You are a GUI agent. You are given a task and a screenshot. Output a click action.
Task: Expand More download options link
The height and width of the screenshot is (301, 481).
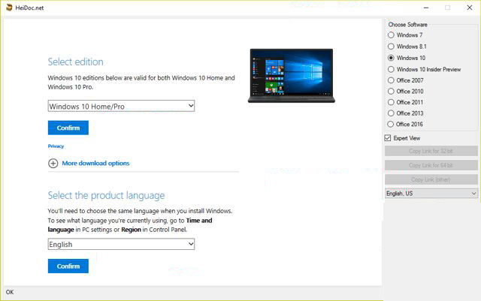pyautogui.click(x=95, y=164)
